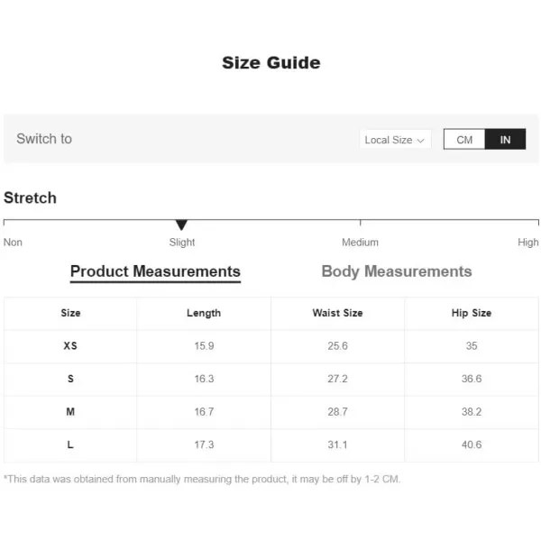Screen dimensions: 541x541
Task: Click the Size Guide heading
Action: (270, 63)
